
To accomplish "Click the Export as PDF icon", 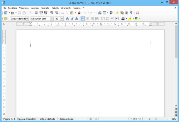I will point(36,13).
